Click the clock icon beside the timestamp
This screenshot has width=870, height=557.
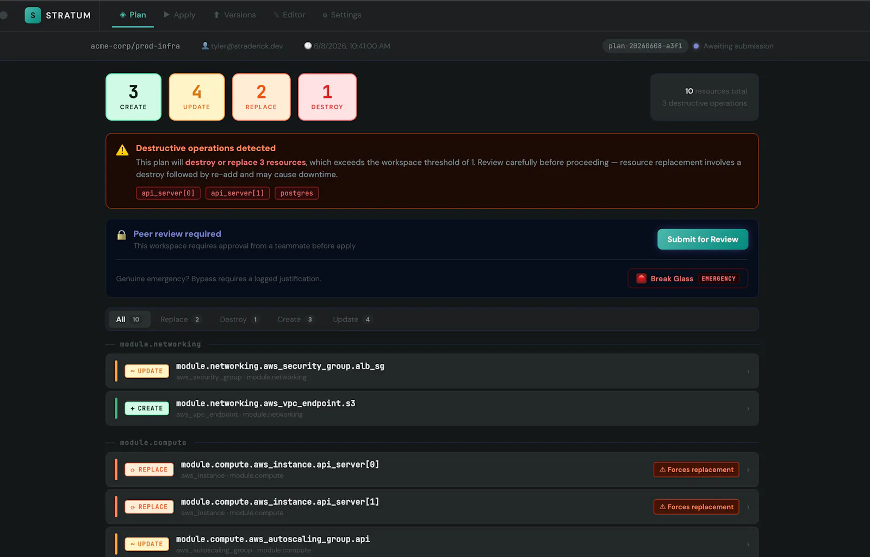(308, 46)
